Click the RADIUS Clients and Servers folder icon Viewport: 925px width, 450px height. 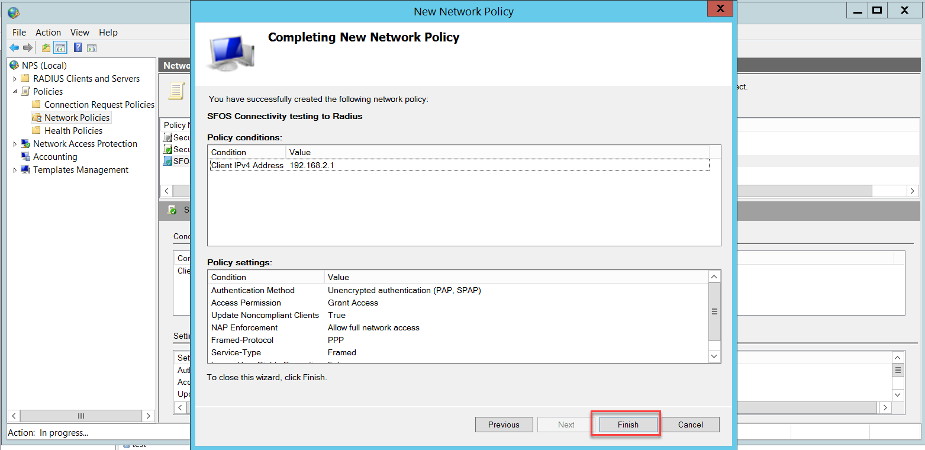coord(25,78)
